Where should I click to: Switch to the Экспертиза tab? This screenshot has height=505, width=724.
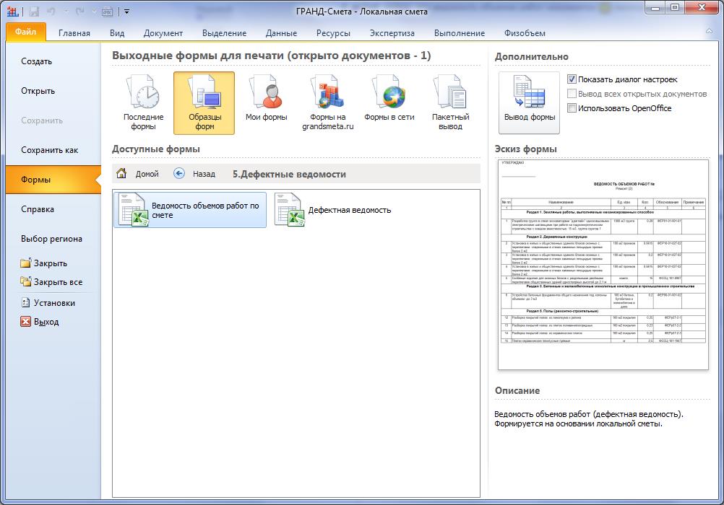[x=392, y=33]
